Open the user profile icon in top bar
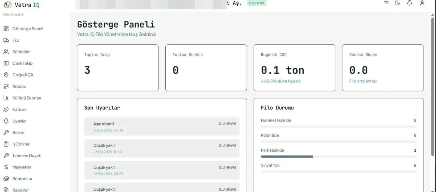Image resolution: width=436 pixels, height=192 pixels. click(422, 3)
